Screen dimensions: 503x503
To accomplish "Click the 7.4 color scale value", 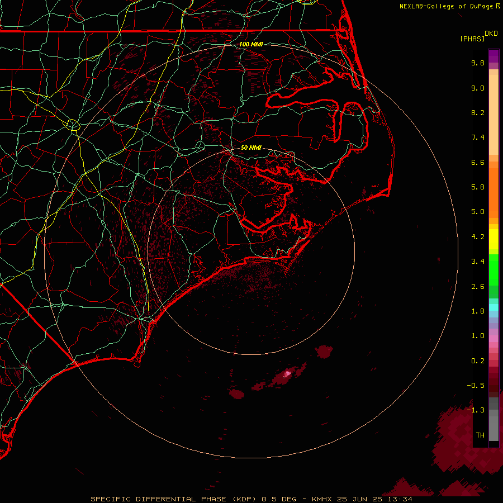I will point(478,137).
